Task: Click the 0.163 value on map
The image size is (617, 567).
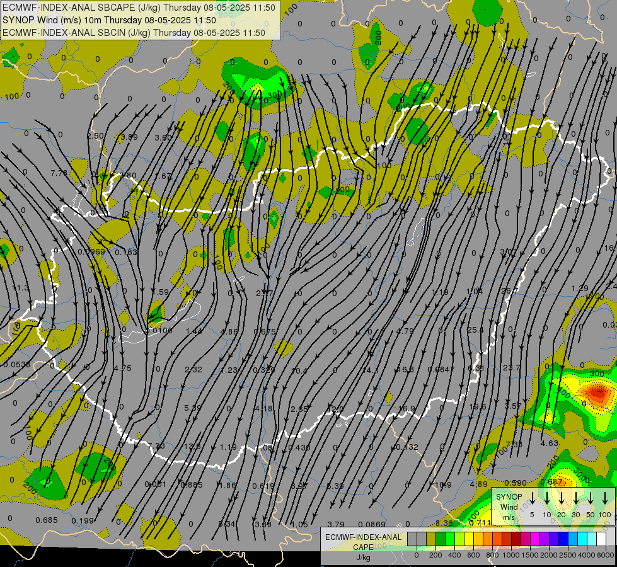Action: [126, 252]
